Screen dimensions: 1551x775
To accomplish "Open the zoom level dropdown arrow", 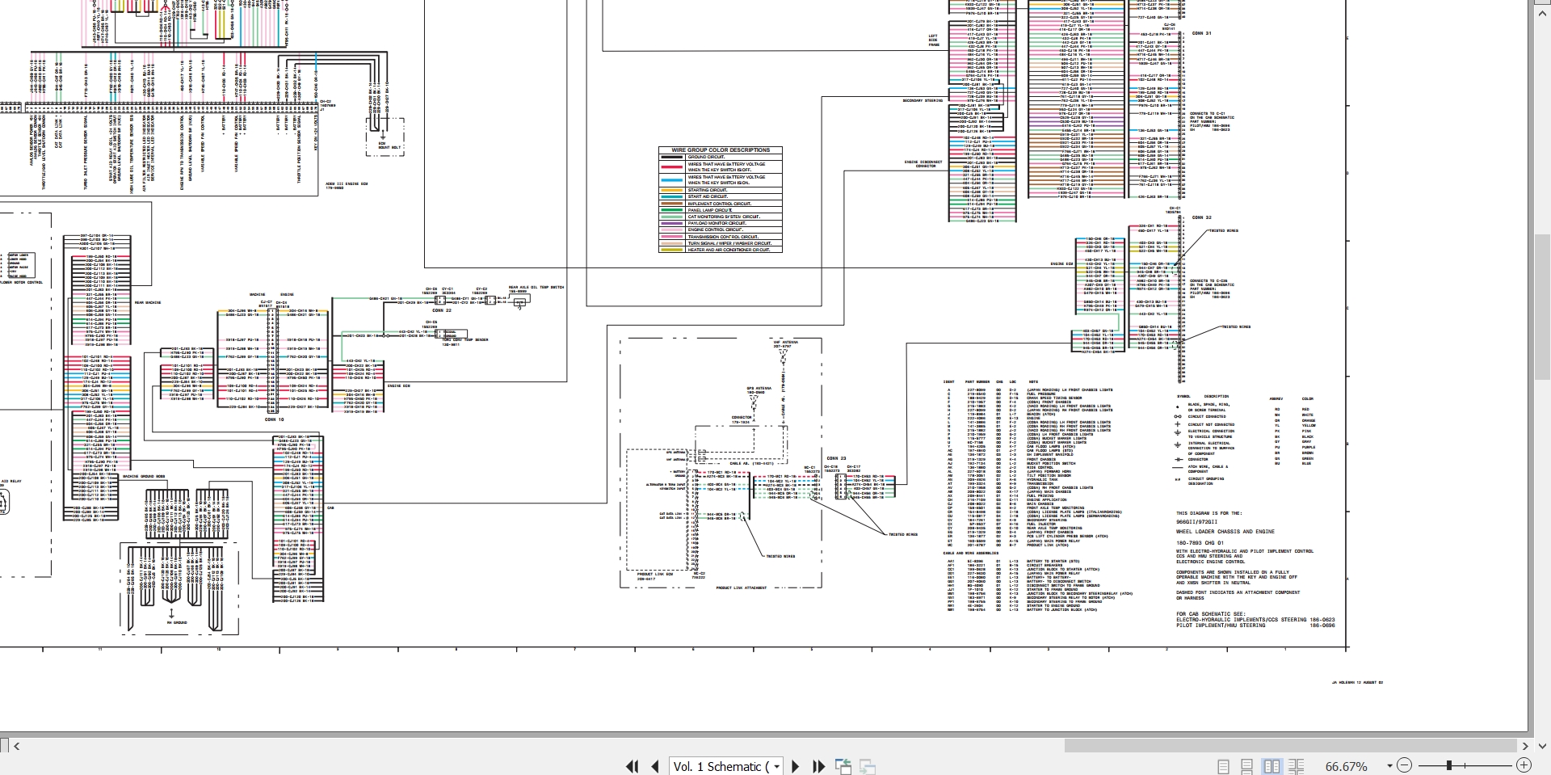I will pyautogui.click(x=1389, y=766).
